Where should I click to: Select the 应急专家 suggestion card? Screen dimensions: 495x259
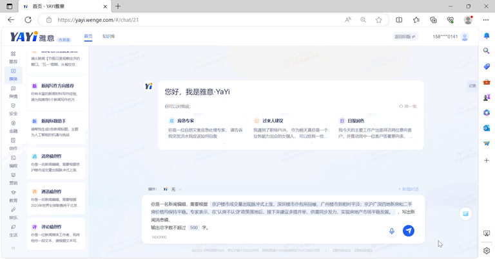click(206, 129)
